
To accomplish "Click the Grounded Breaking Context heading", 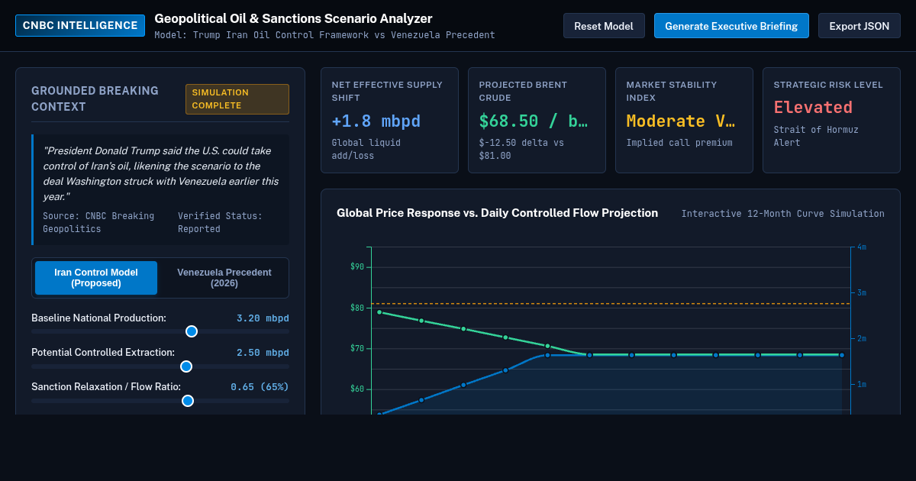I will (95, 98).
